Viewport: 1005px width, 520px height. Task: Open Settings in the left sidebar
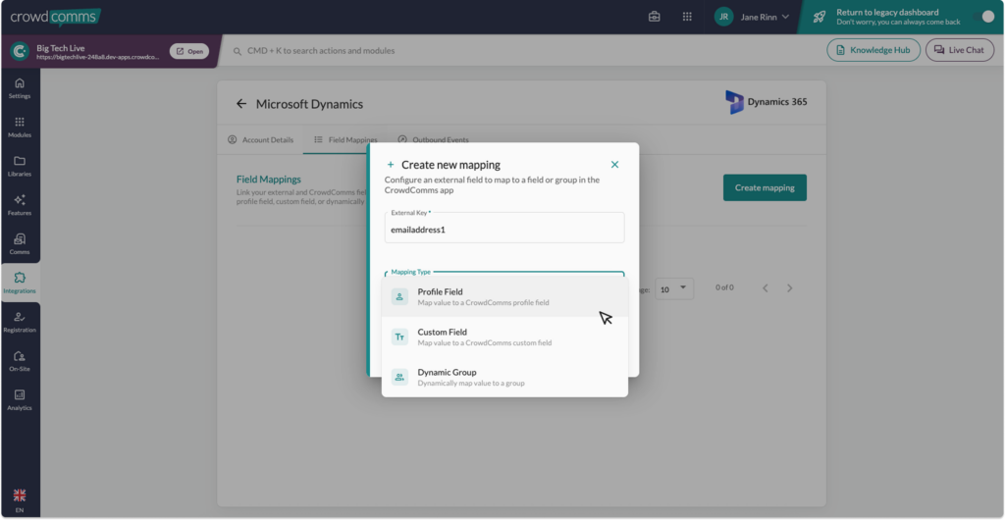pyautogui.click(x=20, y=88)
